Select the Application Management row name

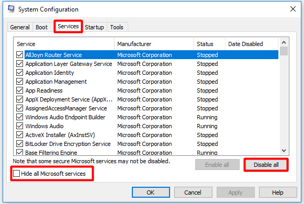[x=56, y=82]
